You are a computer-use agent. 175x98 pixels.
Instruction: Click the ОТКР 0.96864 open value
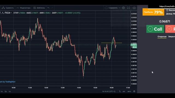point(19,13)
